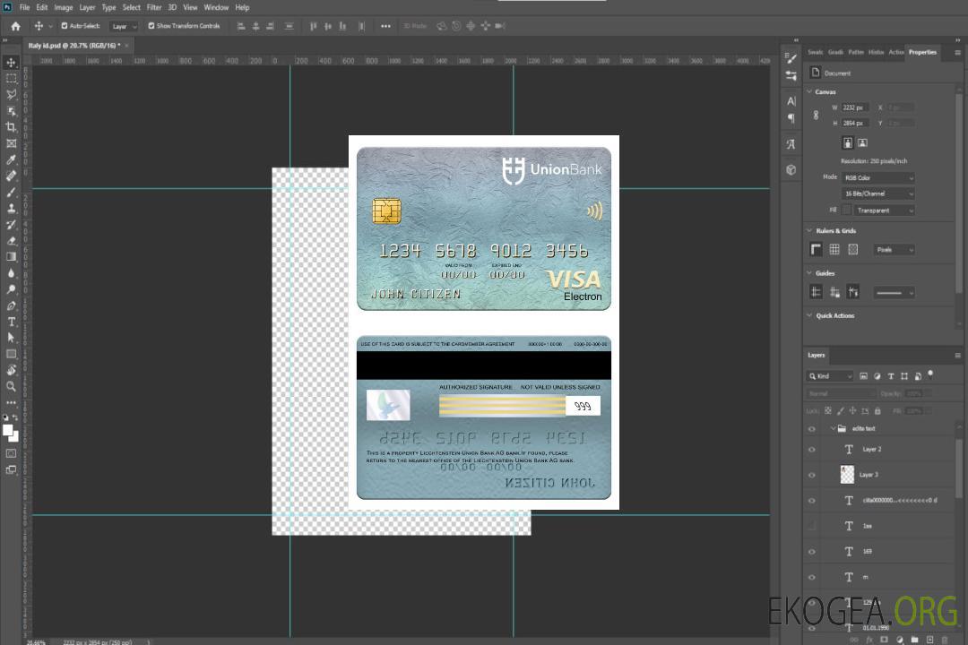
Task: Create a new layer from Layers footer
Action: pos(929,640)
